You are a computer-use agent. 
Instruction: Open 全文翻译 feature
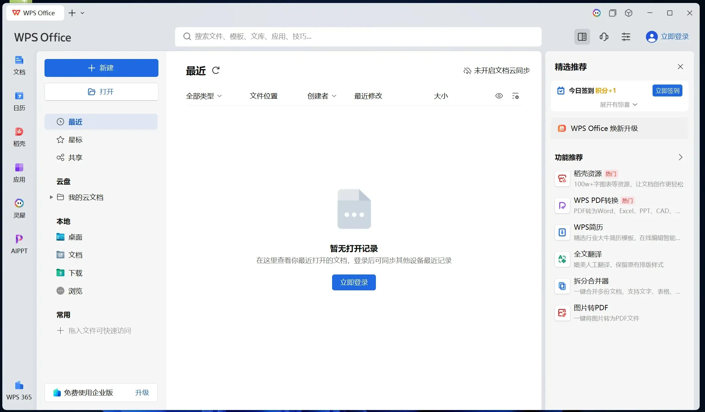coord(619,259)
